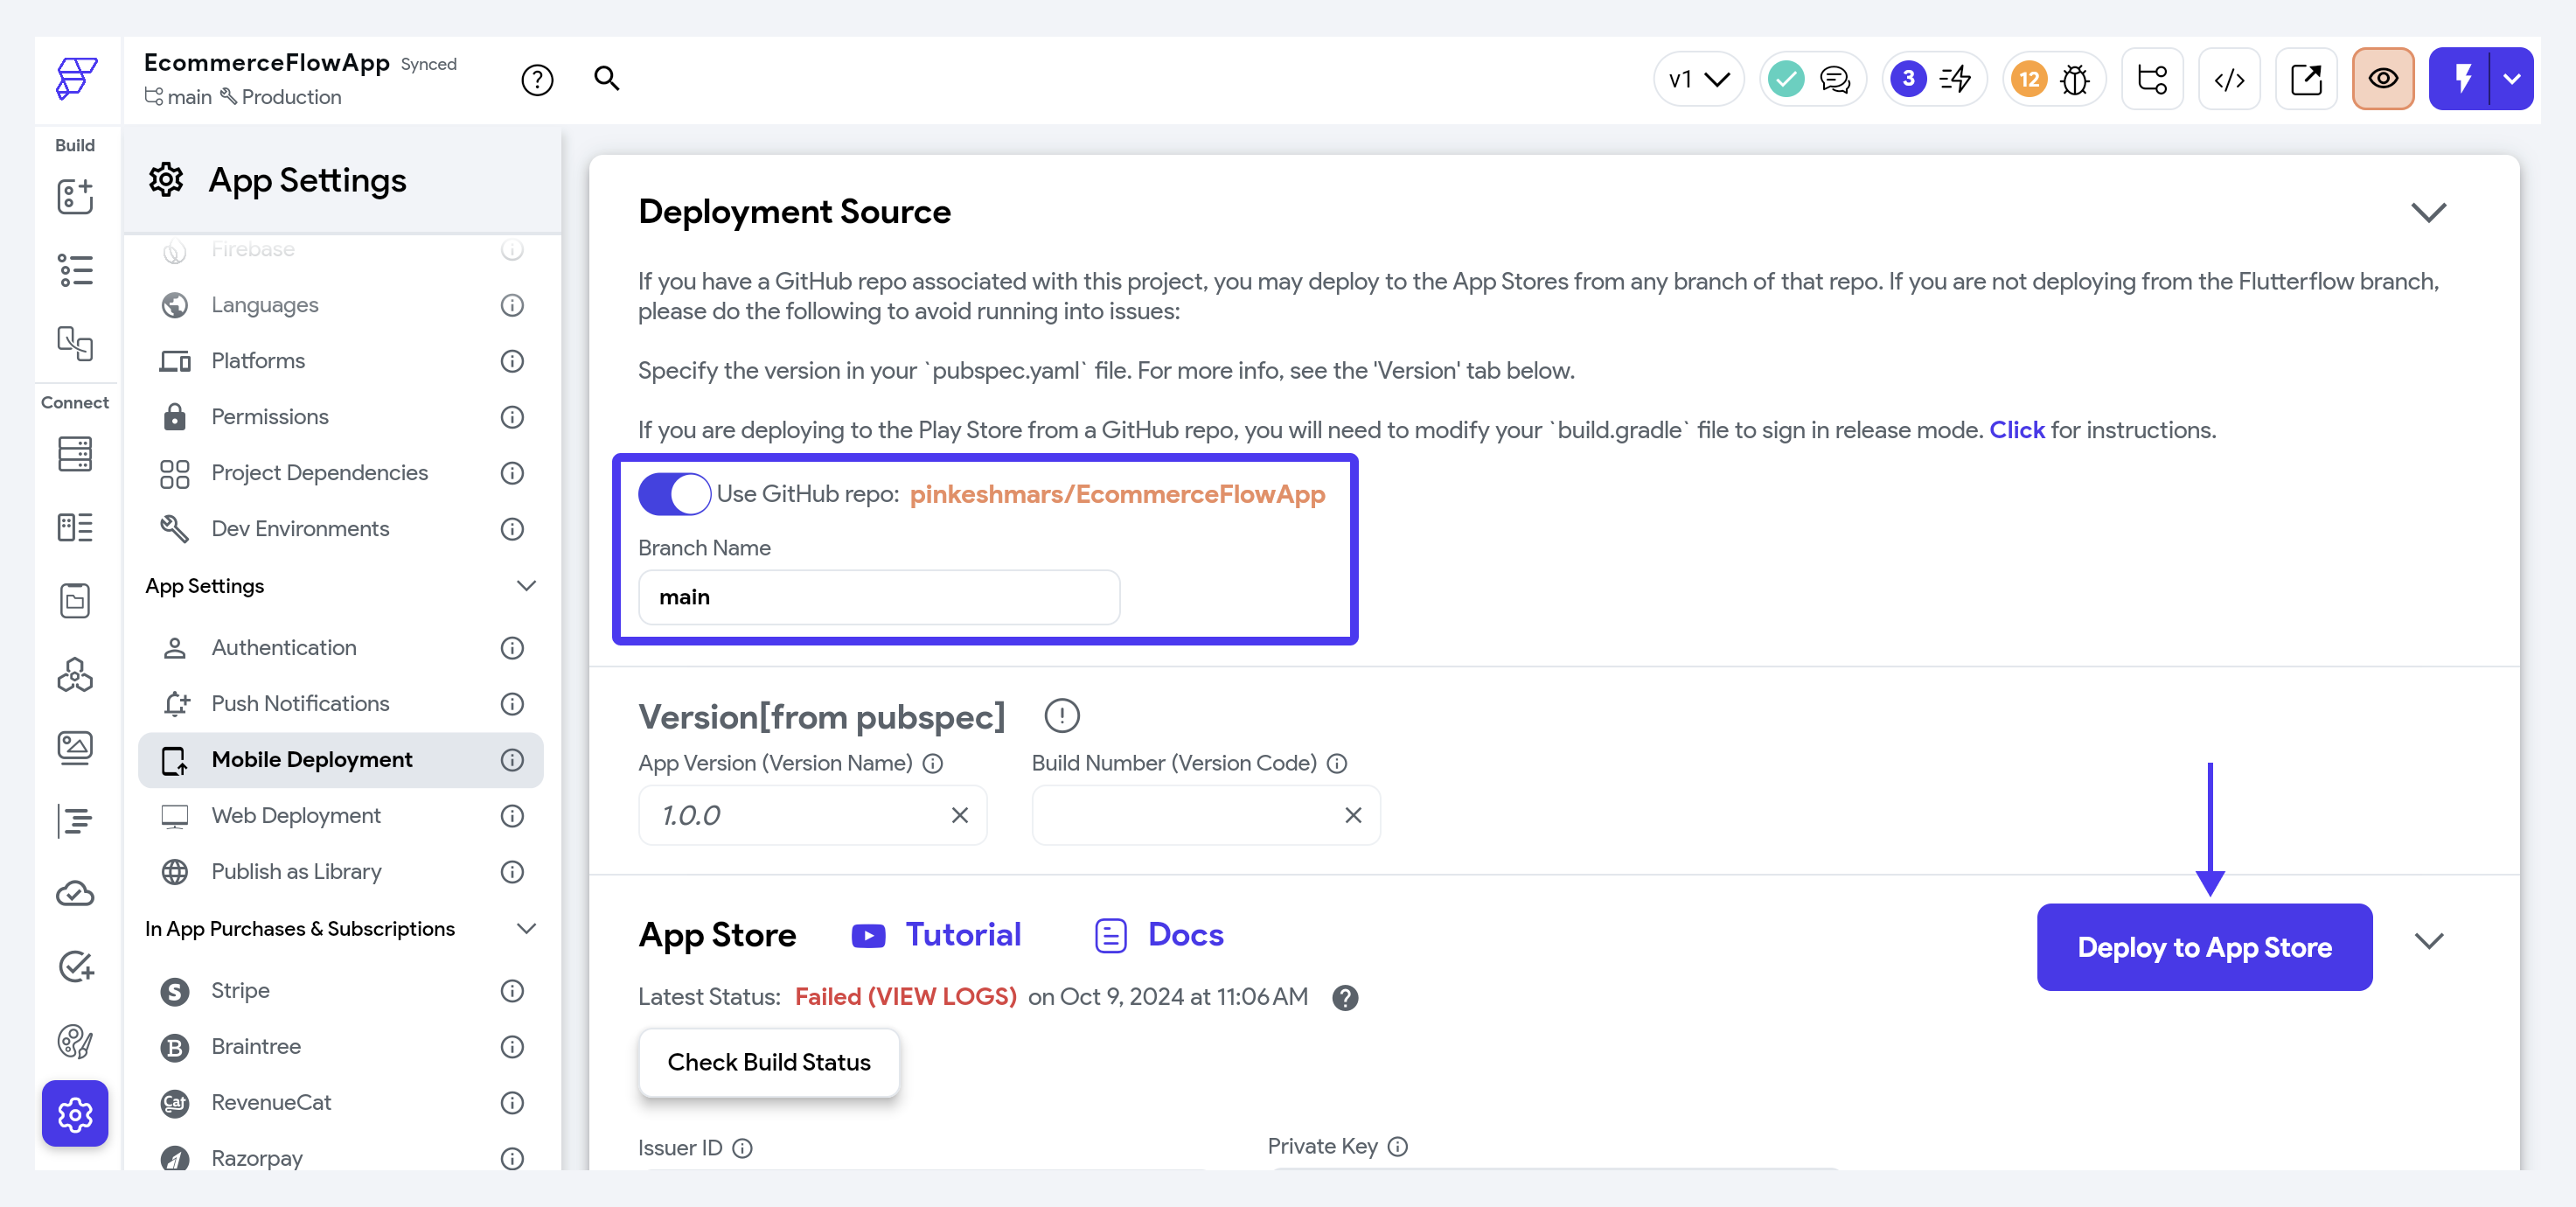Image resolution: width=2576 pixels, height=1207 pixels.
Task: Open the media assets image icon
Action: pos(75,748)
